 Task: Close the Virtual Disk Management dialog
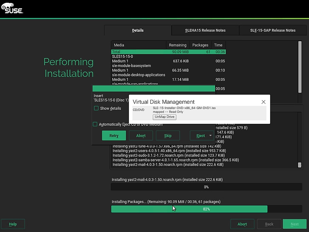pos(263,102)
